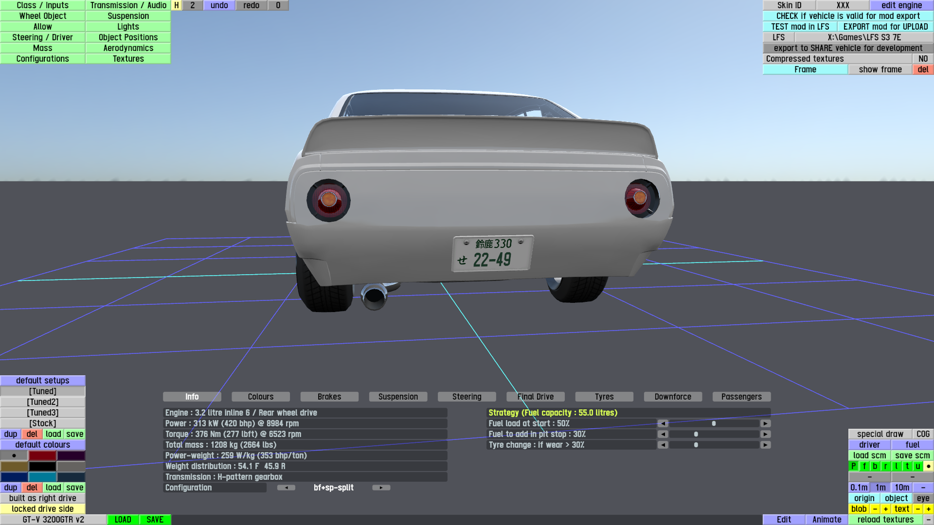
Task: Click EXPORT mod for UPLOAD
Action: point(885,27)
